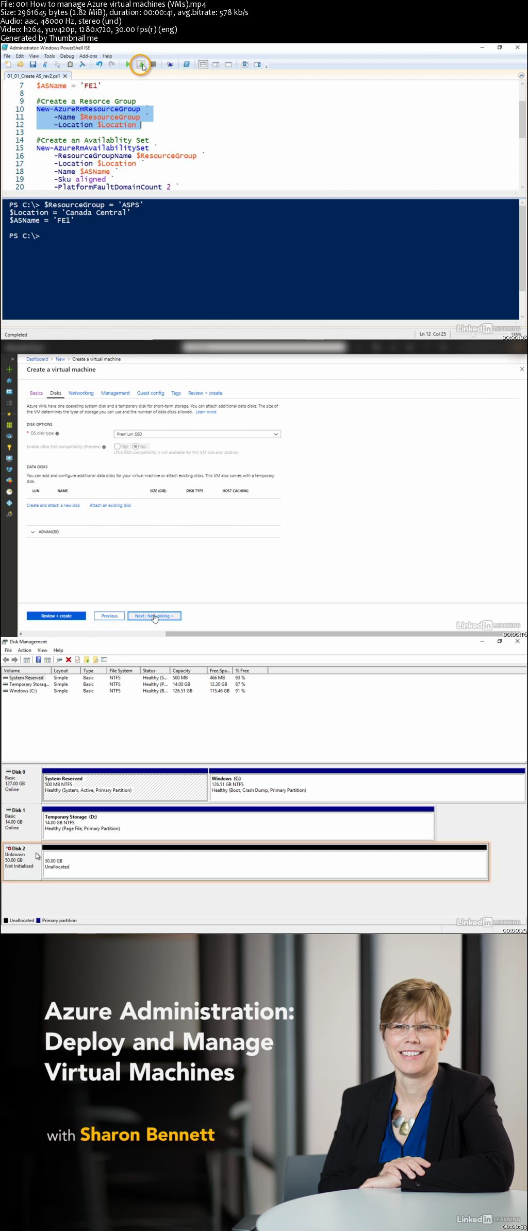Click the Capacity column header

188,671
